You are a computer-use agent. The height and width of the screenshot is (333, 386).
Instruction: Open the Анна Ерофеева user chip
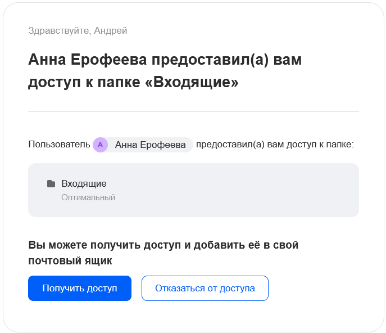[x=150, y=145]
